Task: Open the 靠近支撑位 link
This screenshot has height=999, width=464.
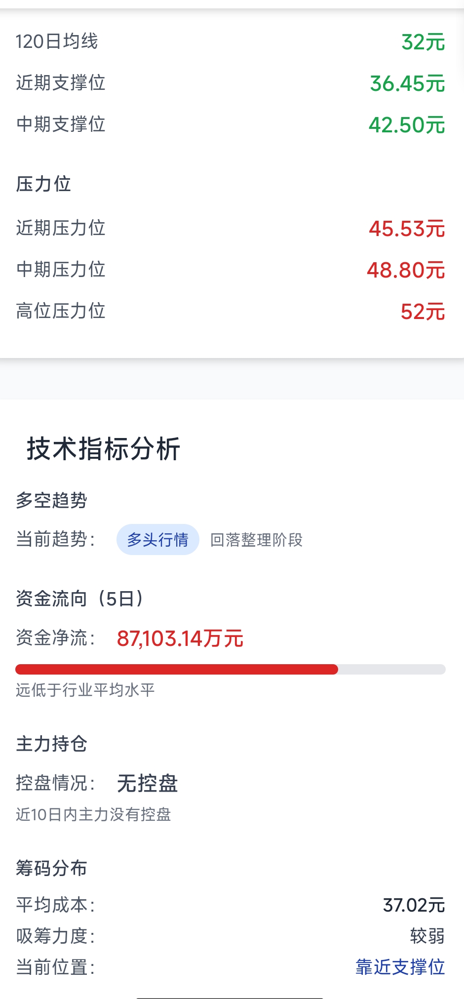Action: coord(400,966)
